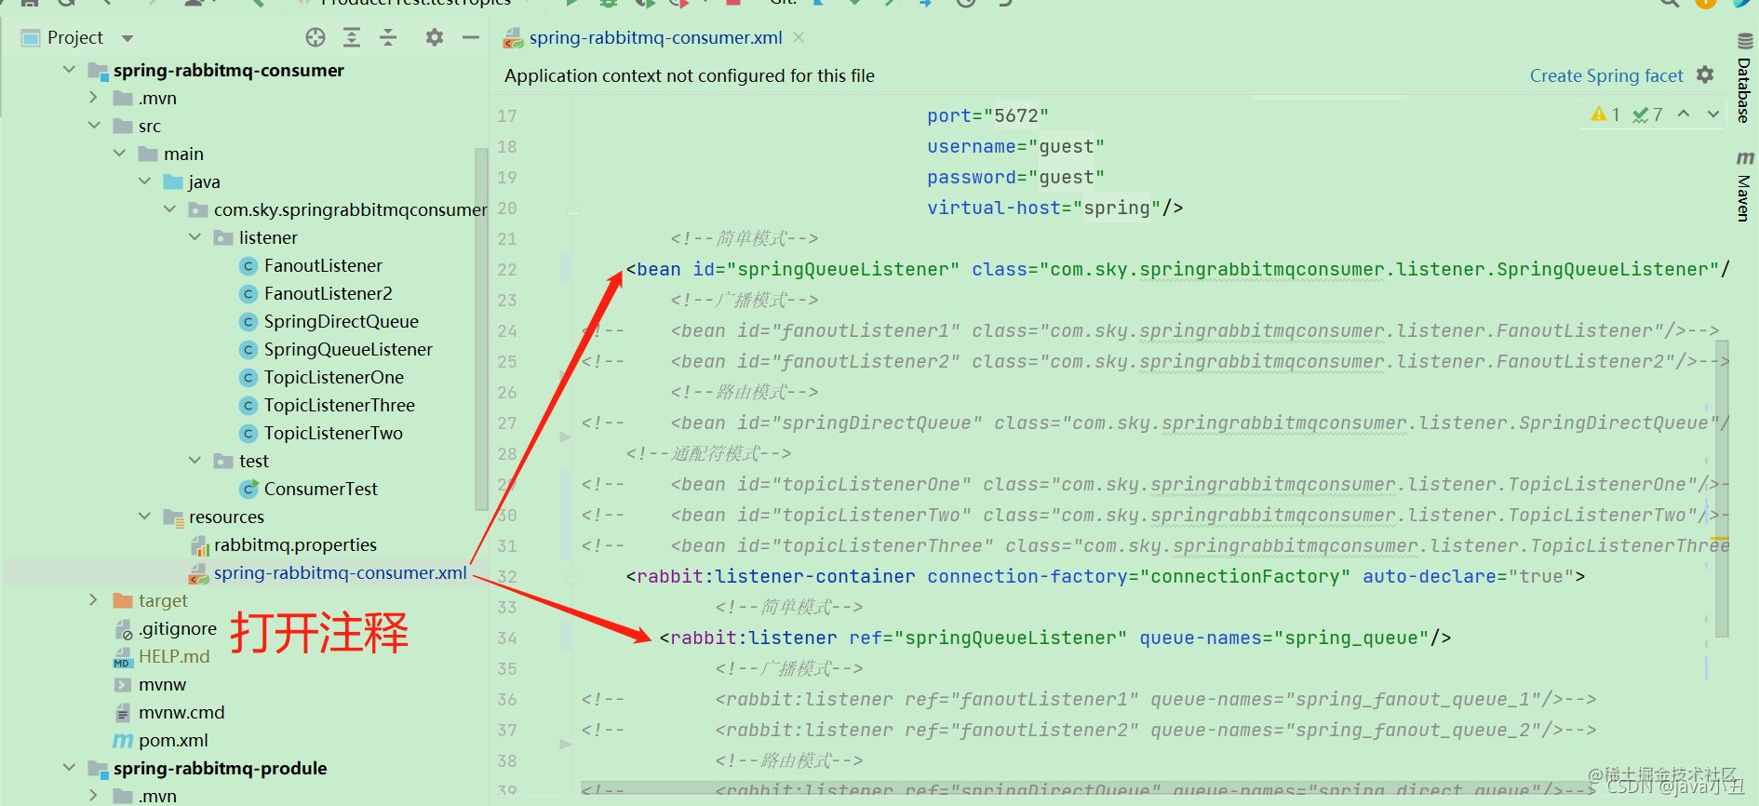
Task: Select TopicListenerThree class
Action: click(339, 405)
